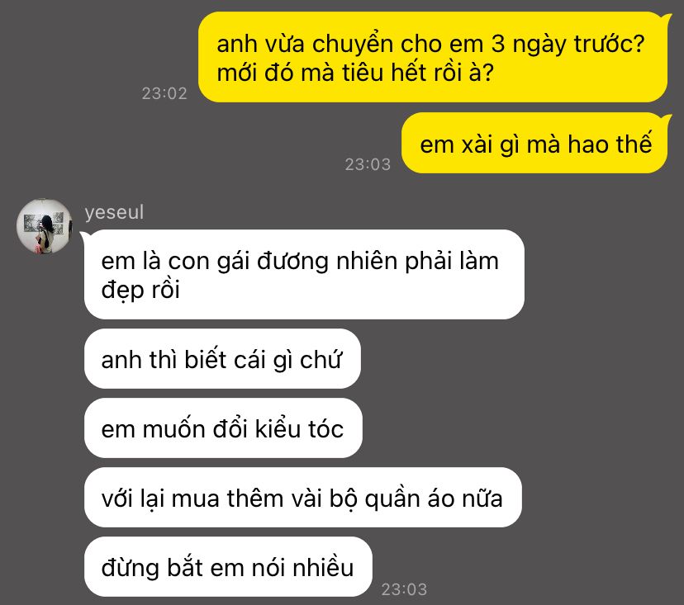Click the tail of the second yellow bubble

pos(666,119)
